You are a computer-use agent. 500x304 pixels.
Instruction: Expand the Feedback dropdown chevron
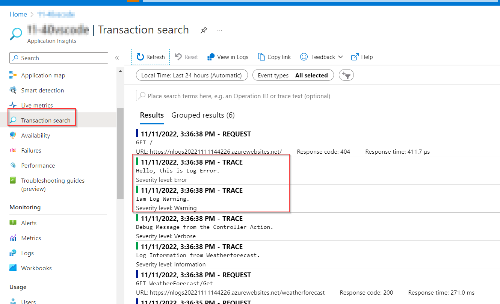(x=340, y=57)
